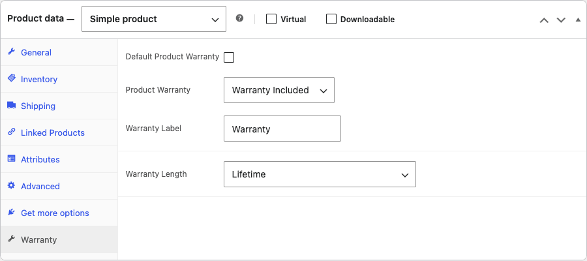Click the Warranty Label field label

click(x=153, y=129)
